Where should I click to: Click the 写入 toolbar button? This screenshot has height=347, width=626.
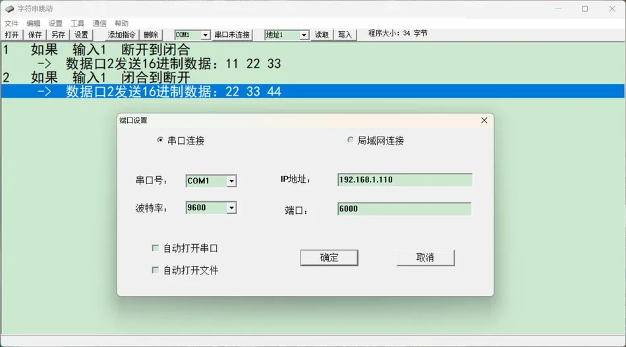345,35
